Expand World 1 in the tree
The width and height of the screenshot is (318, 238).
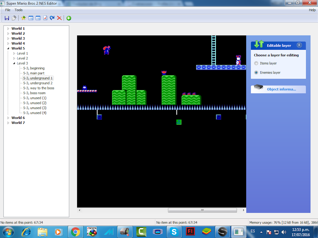point(8,29)
